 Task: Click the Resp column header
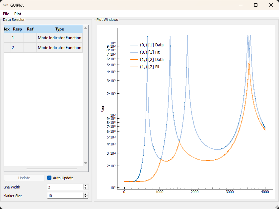(17, 29)
